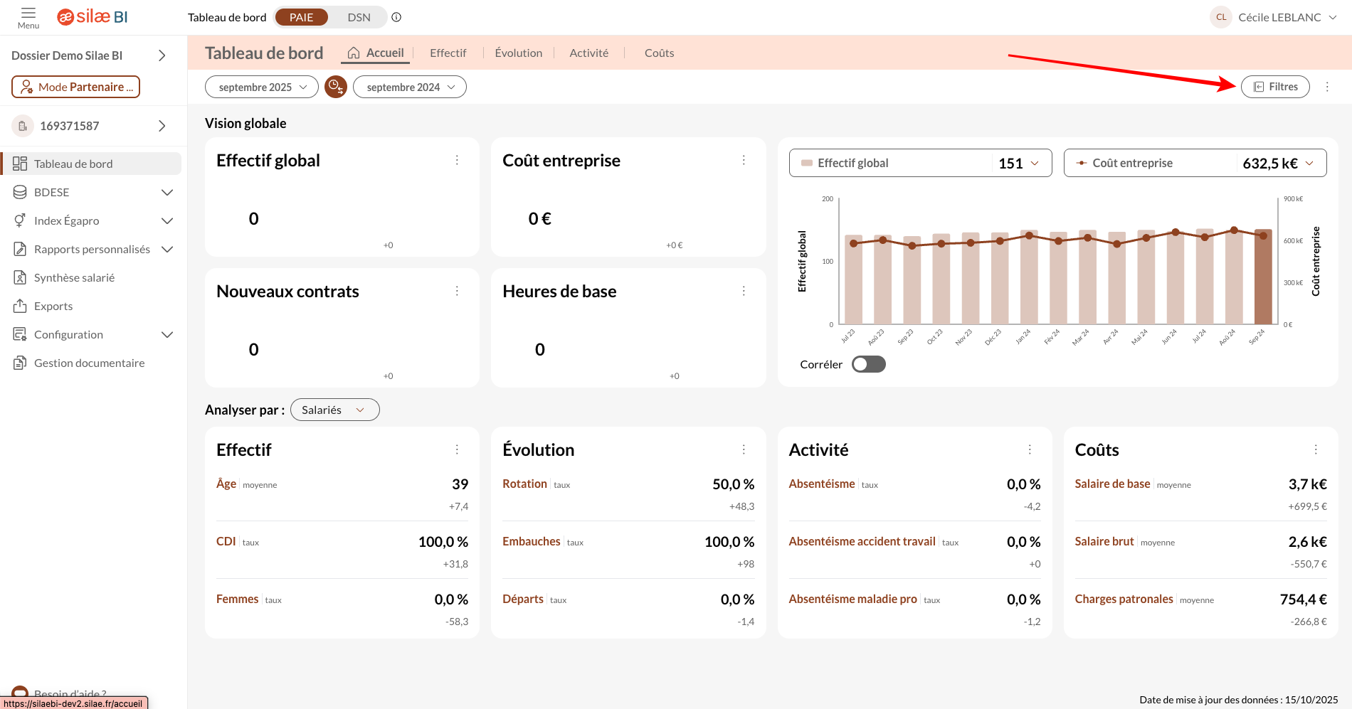The width and height of the screenshot is (1352, 709).
Task: Open Gestion documentaire in sidebar
Action: 89,363
